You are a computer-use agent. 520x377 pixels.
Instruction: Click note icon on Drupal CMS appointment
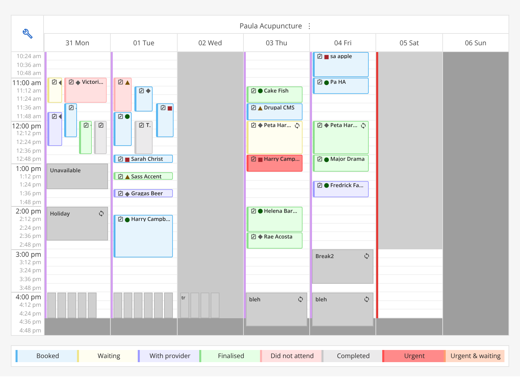254,108
